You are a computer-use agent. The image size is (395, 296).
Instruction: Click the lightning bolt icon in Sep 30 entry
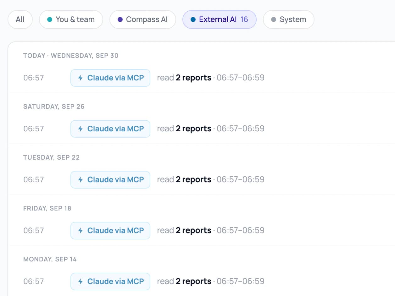point(81,78)
